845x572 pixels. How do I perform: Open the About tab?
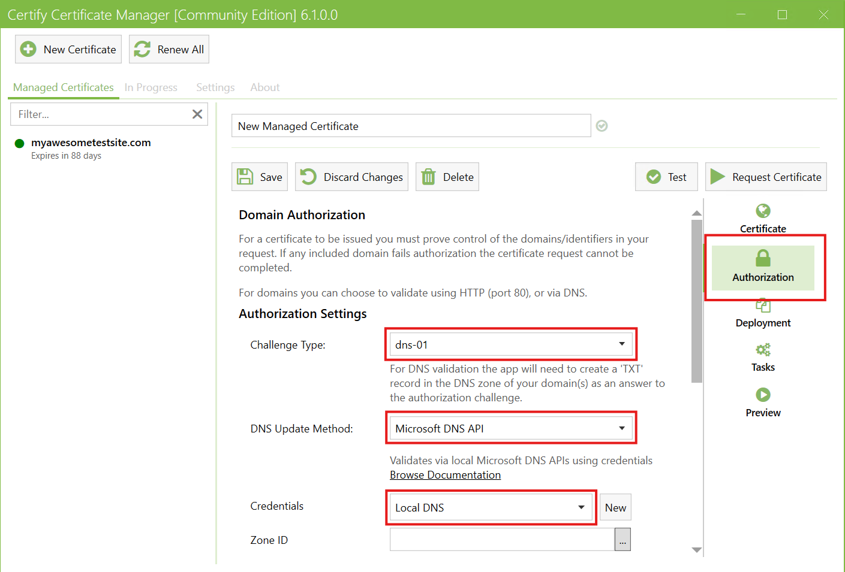265,87
